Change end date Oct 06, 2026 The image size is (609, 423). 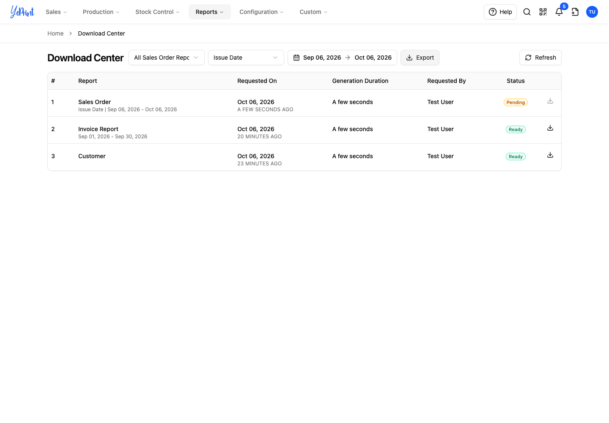coord(373,58)
